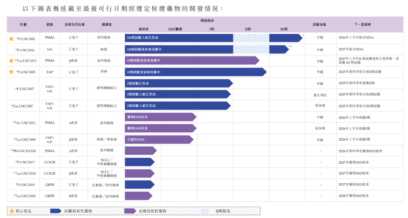Select the blue II期試驗受試者招募中 bar
Viewport: 408px width, 218px height.
tap(196, 72)
